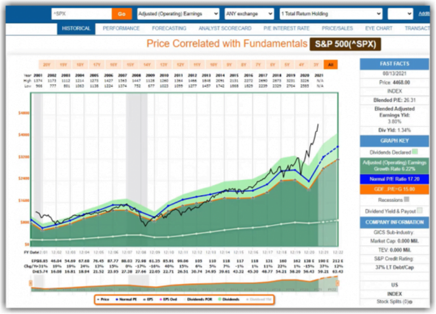Toggle the Recessions checkbox
Screen dimensions: 436x314
[405, 199]
